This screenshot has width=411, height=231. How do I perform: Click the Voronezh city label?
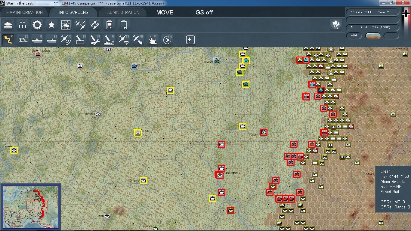coord(231,173)
